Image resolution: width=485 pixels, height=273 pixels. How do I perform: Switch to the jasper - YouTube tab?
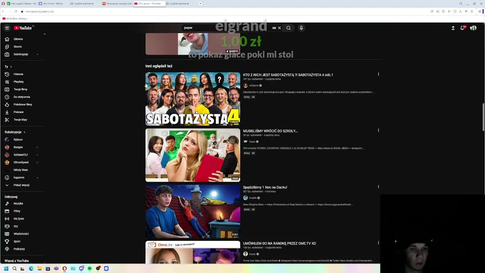[149, 3]
